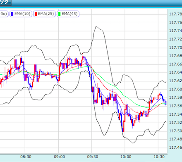The width and height of the screenshot is (182, 162).
Task: Toggle the EMA(45) indicator legend
Action: 68,14
